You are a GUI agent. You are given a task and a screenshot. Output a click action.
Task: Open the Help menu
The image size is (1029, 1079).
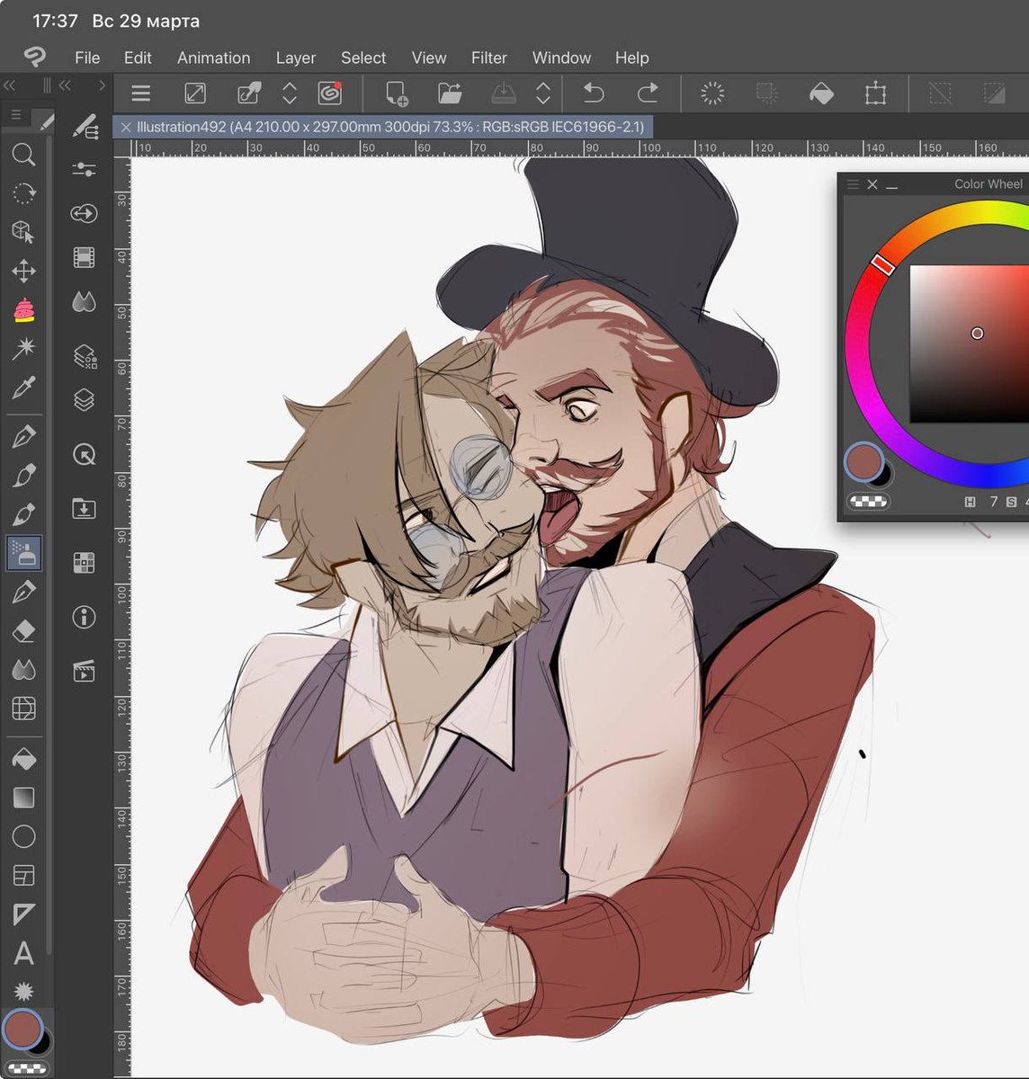click(632, 58)
